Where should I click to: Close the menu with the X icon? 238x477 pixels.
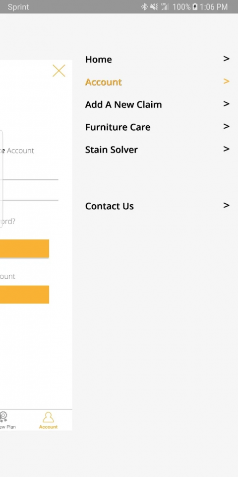click(59, 71)
